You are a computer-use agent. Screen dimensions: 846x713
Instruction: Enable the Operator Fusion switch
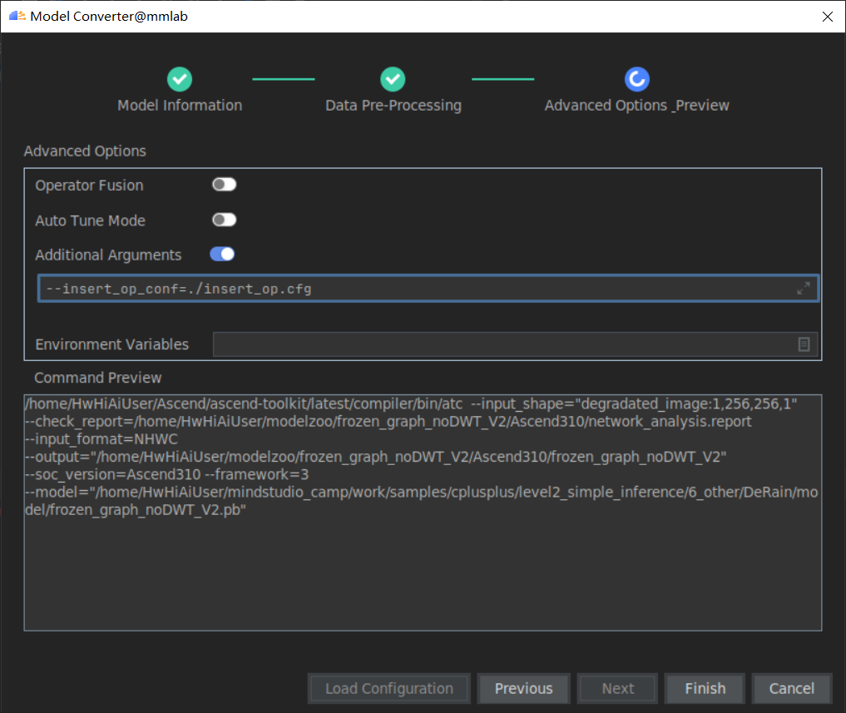click(224, 185)
